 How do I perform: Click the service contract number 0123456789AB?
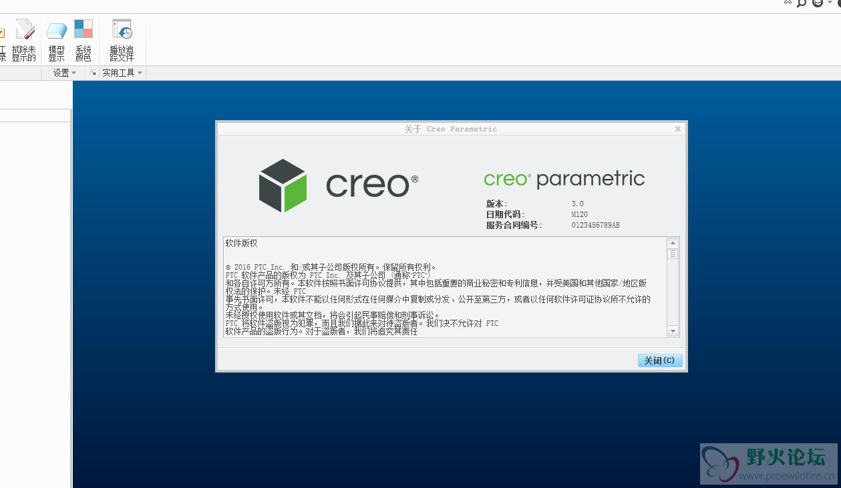pos(596,226)
